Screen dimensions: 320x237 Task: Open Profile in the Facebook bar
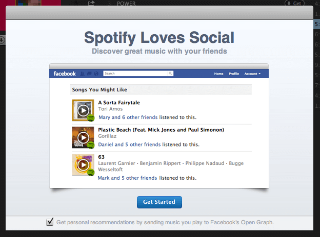[x=234, y=74]
